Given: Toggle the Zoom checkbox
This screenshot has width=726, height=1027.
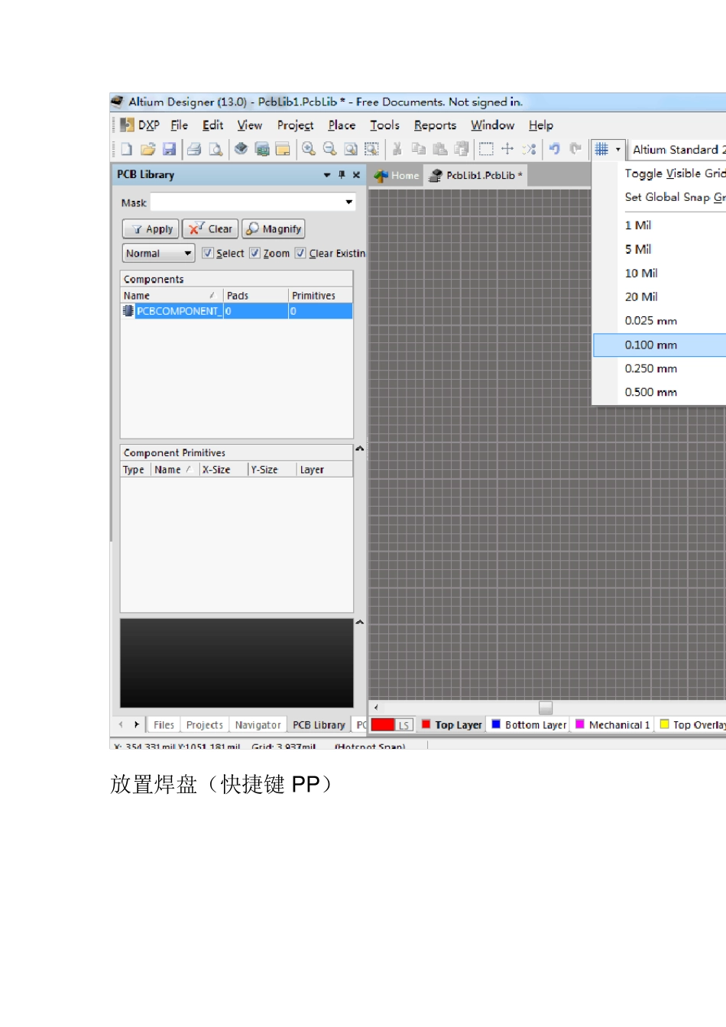Looking at the screenshot, I should coord(254,253).
